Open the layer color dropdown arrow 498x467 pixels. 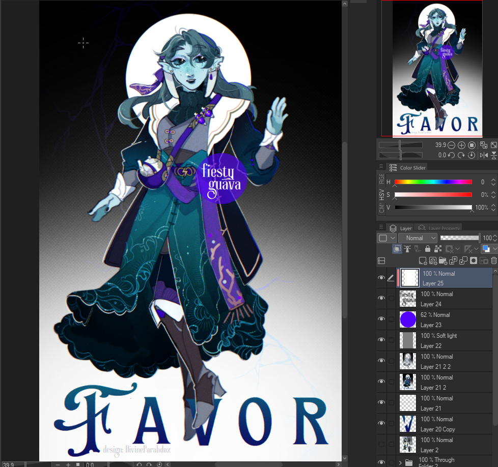tap(494, 249)
